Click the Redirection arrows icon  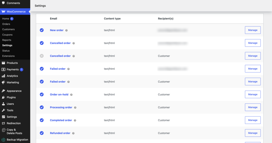(x=3, y=123)
